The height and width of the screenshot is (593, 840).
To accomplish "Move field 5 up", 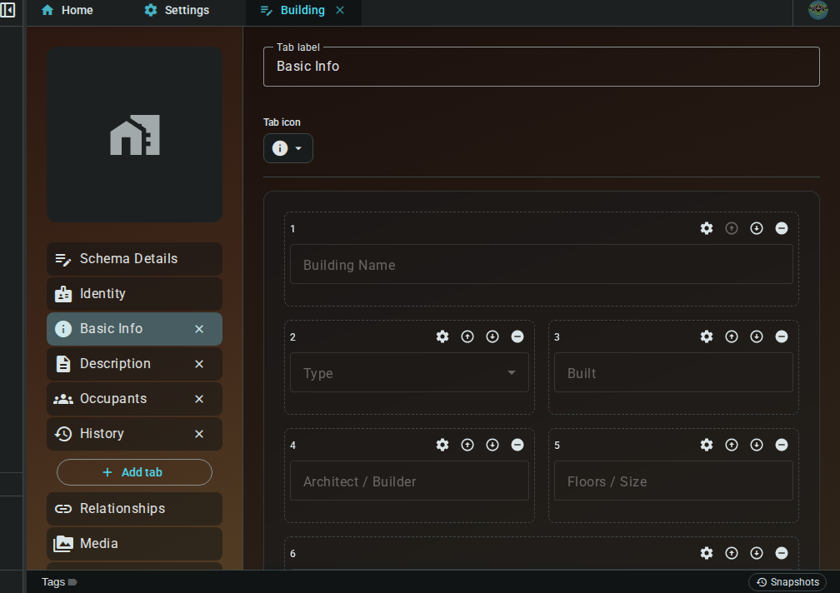I will 732,445.
